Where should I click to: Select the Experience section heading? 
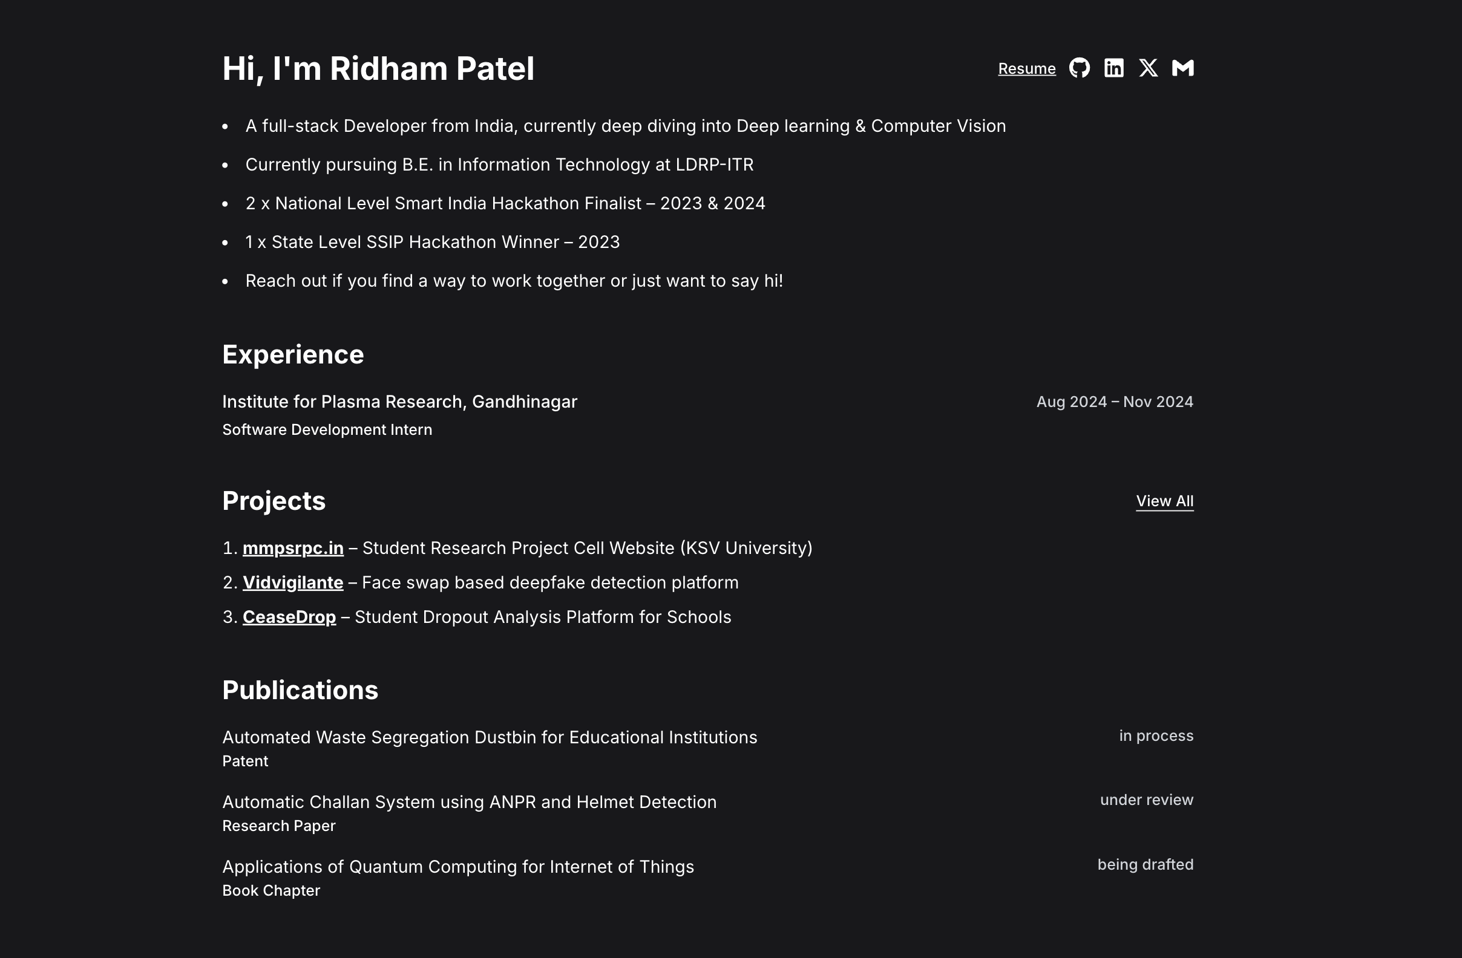click(293, 354)
